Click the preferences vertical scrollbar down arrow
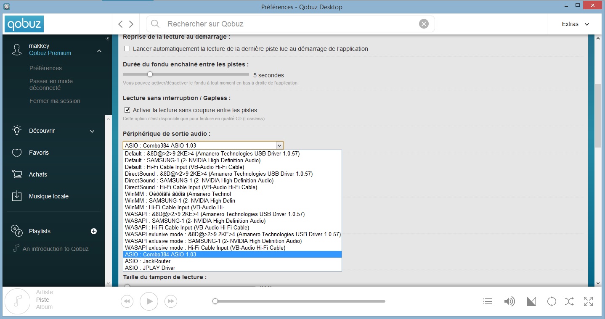Image resolution: width=605 pixels, height=319 pixels. tap(598, 283)
